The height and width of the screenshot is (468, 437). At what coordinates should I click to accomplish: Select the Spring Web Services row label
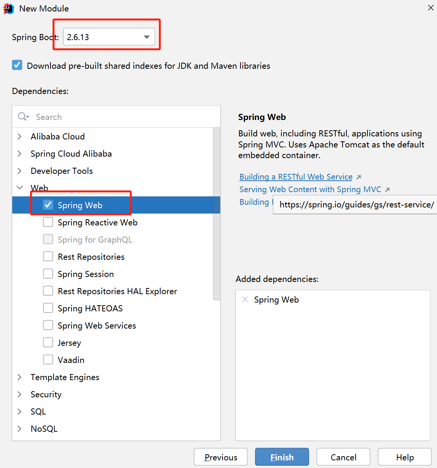click(x=97, y=325)
